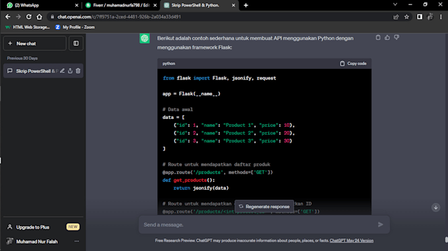Bookmark this page with the star

(x=406, y=17)
